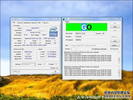This screenshot has height=100, width=133.
Task: Click Test 1 line in upper log
Action: click(88, 56)
